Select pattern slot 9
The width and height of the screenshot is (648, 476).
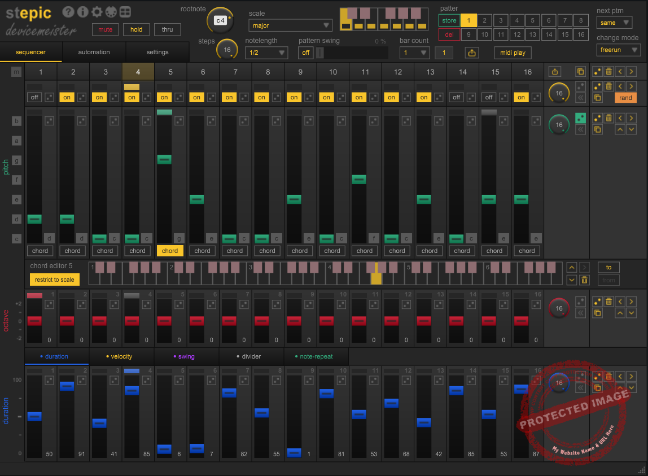(469, 34)
